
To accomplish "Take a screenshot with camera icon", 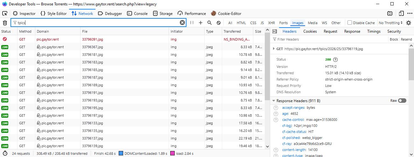I will (390, 14).
